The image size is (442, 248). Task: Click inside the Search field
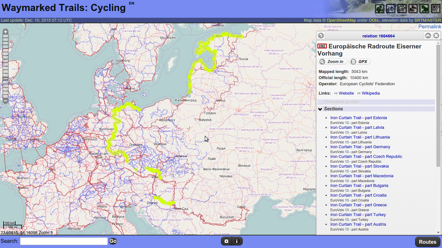[x=63, y=241]
